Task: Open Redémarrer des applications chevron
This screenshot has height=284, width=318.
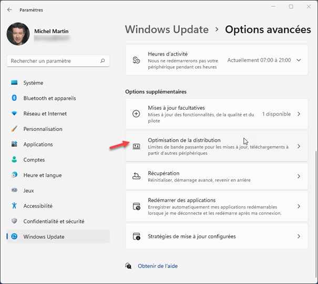Action: 299,207
